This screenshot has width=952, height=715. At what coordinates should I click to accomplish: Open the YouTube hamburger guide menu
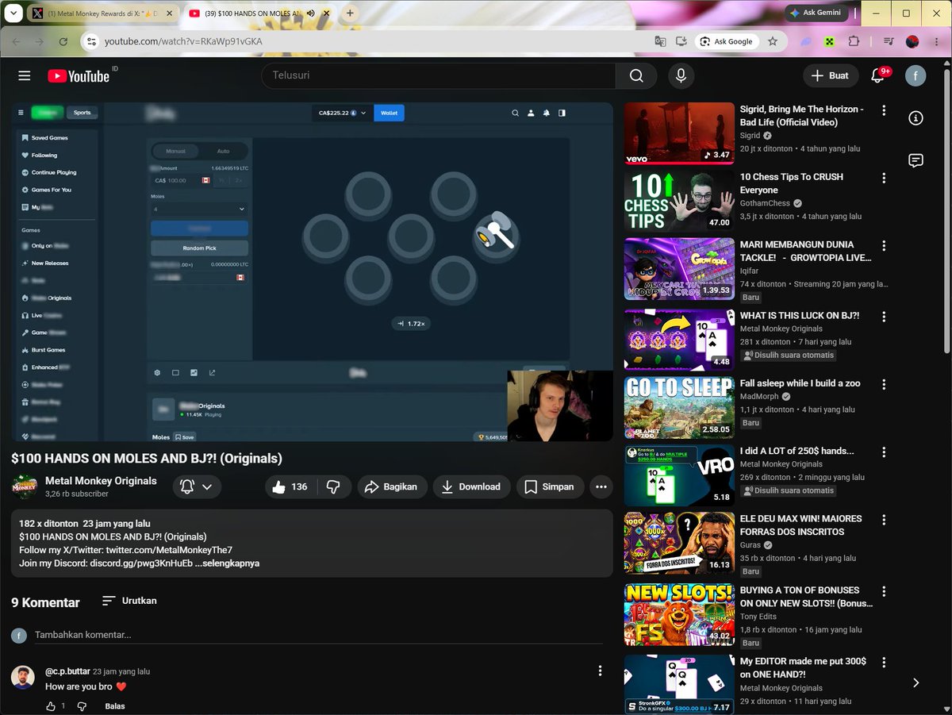(25, 75)
